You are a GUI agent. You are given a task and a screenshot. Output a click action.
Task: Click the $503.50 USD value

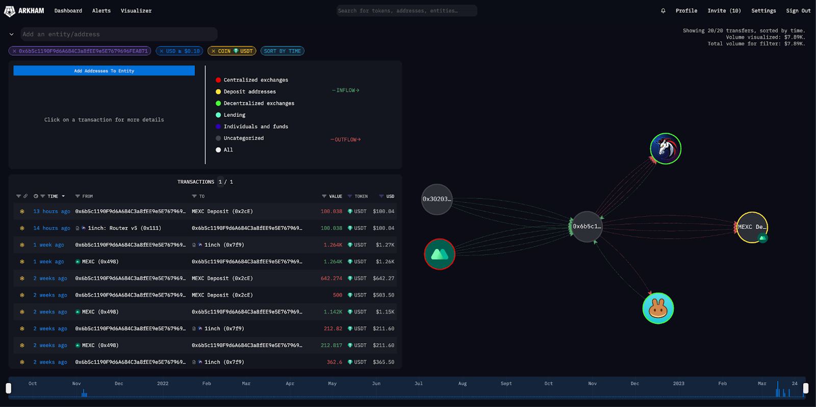(384, 295)
